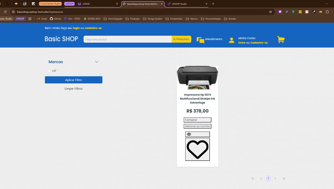334x189 pixels.
Task: Click the Minha Conta user icon
Action: (232, 40)
